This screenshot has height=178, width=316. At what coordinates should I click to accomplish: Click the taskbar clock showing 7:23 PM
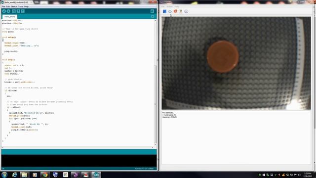point(308,175)
